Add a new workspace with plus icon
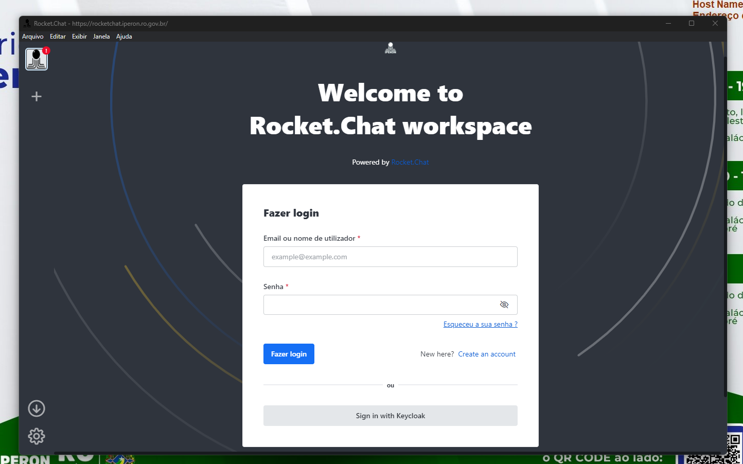The height and width of the screenshot is (464, 743). (x=37, y=96)
